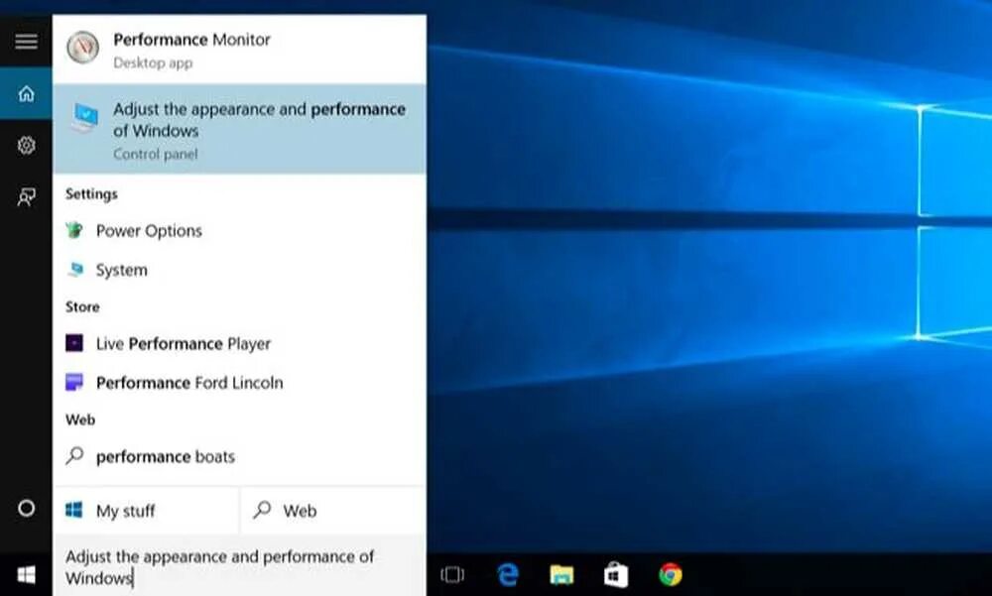Filter results with the Web button
The width and height of the screenshot is (992, 596).
[x=332, y=511]
